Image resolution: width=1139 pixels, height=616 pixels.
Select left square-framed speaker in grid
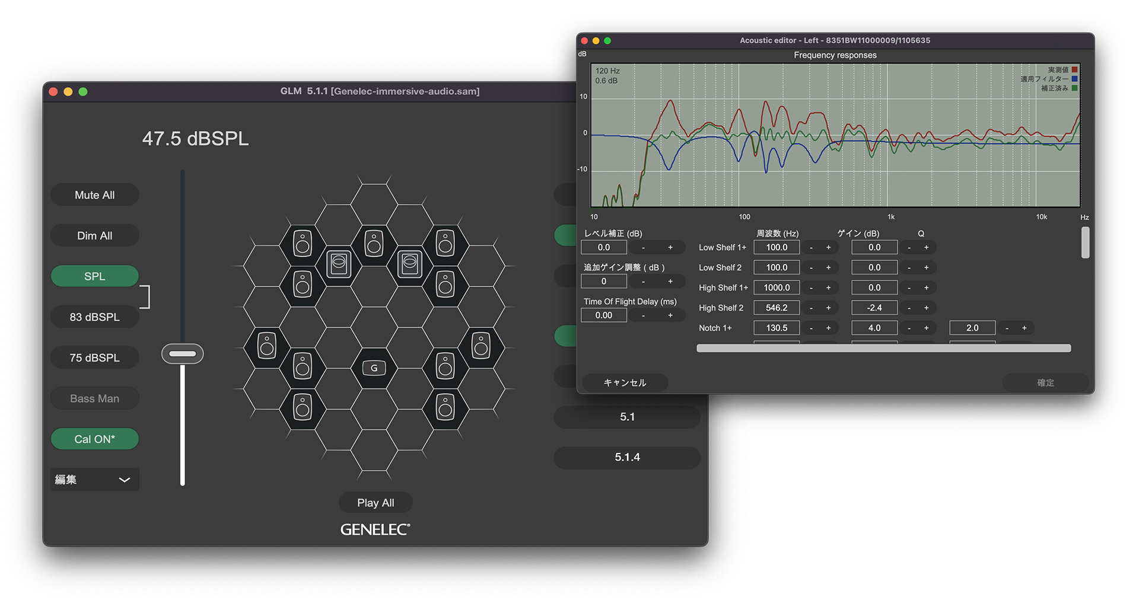(339, 264)
